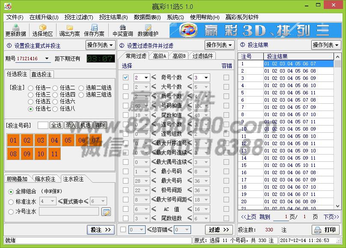Enable the 尾数和值 filter checkbox
346x248 pixels.
point(125,115)
